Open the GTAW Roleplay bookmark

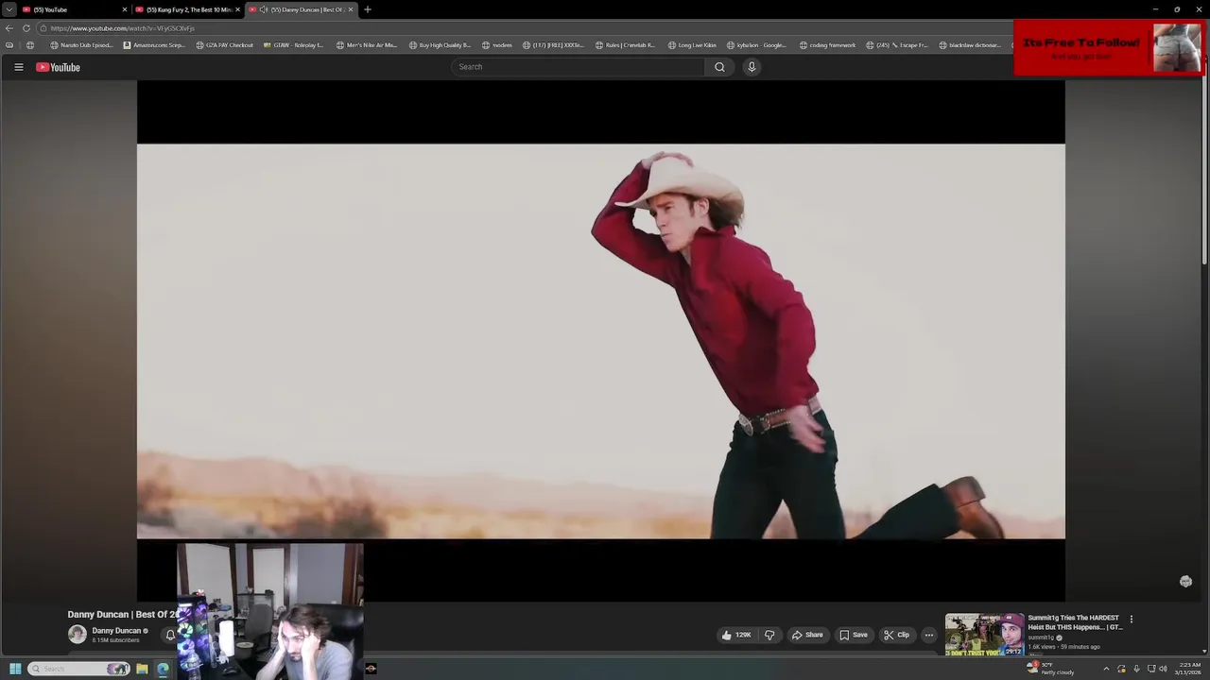coord(293,45)
